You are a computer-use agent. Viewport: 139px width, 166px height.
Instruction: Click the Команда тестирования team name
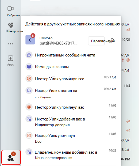53,158
